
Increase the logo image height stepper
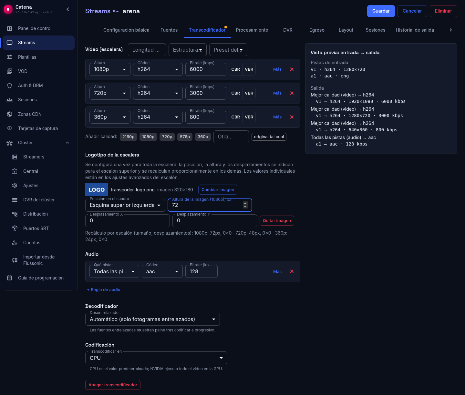[245, 203]
